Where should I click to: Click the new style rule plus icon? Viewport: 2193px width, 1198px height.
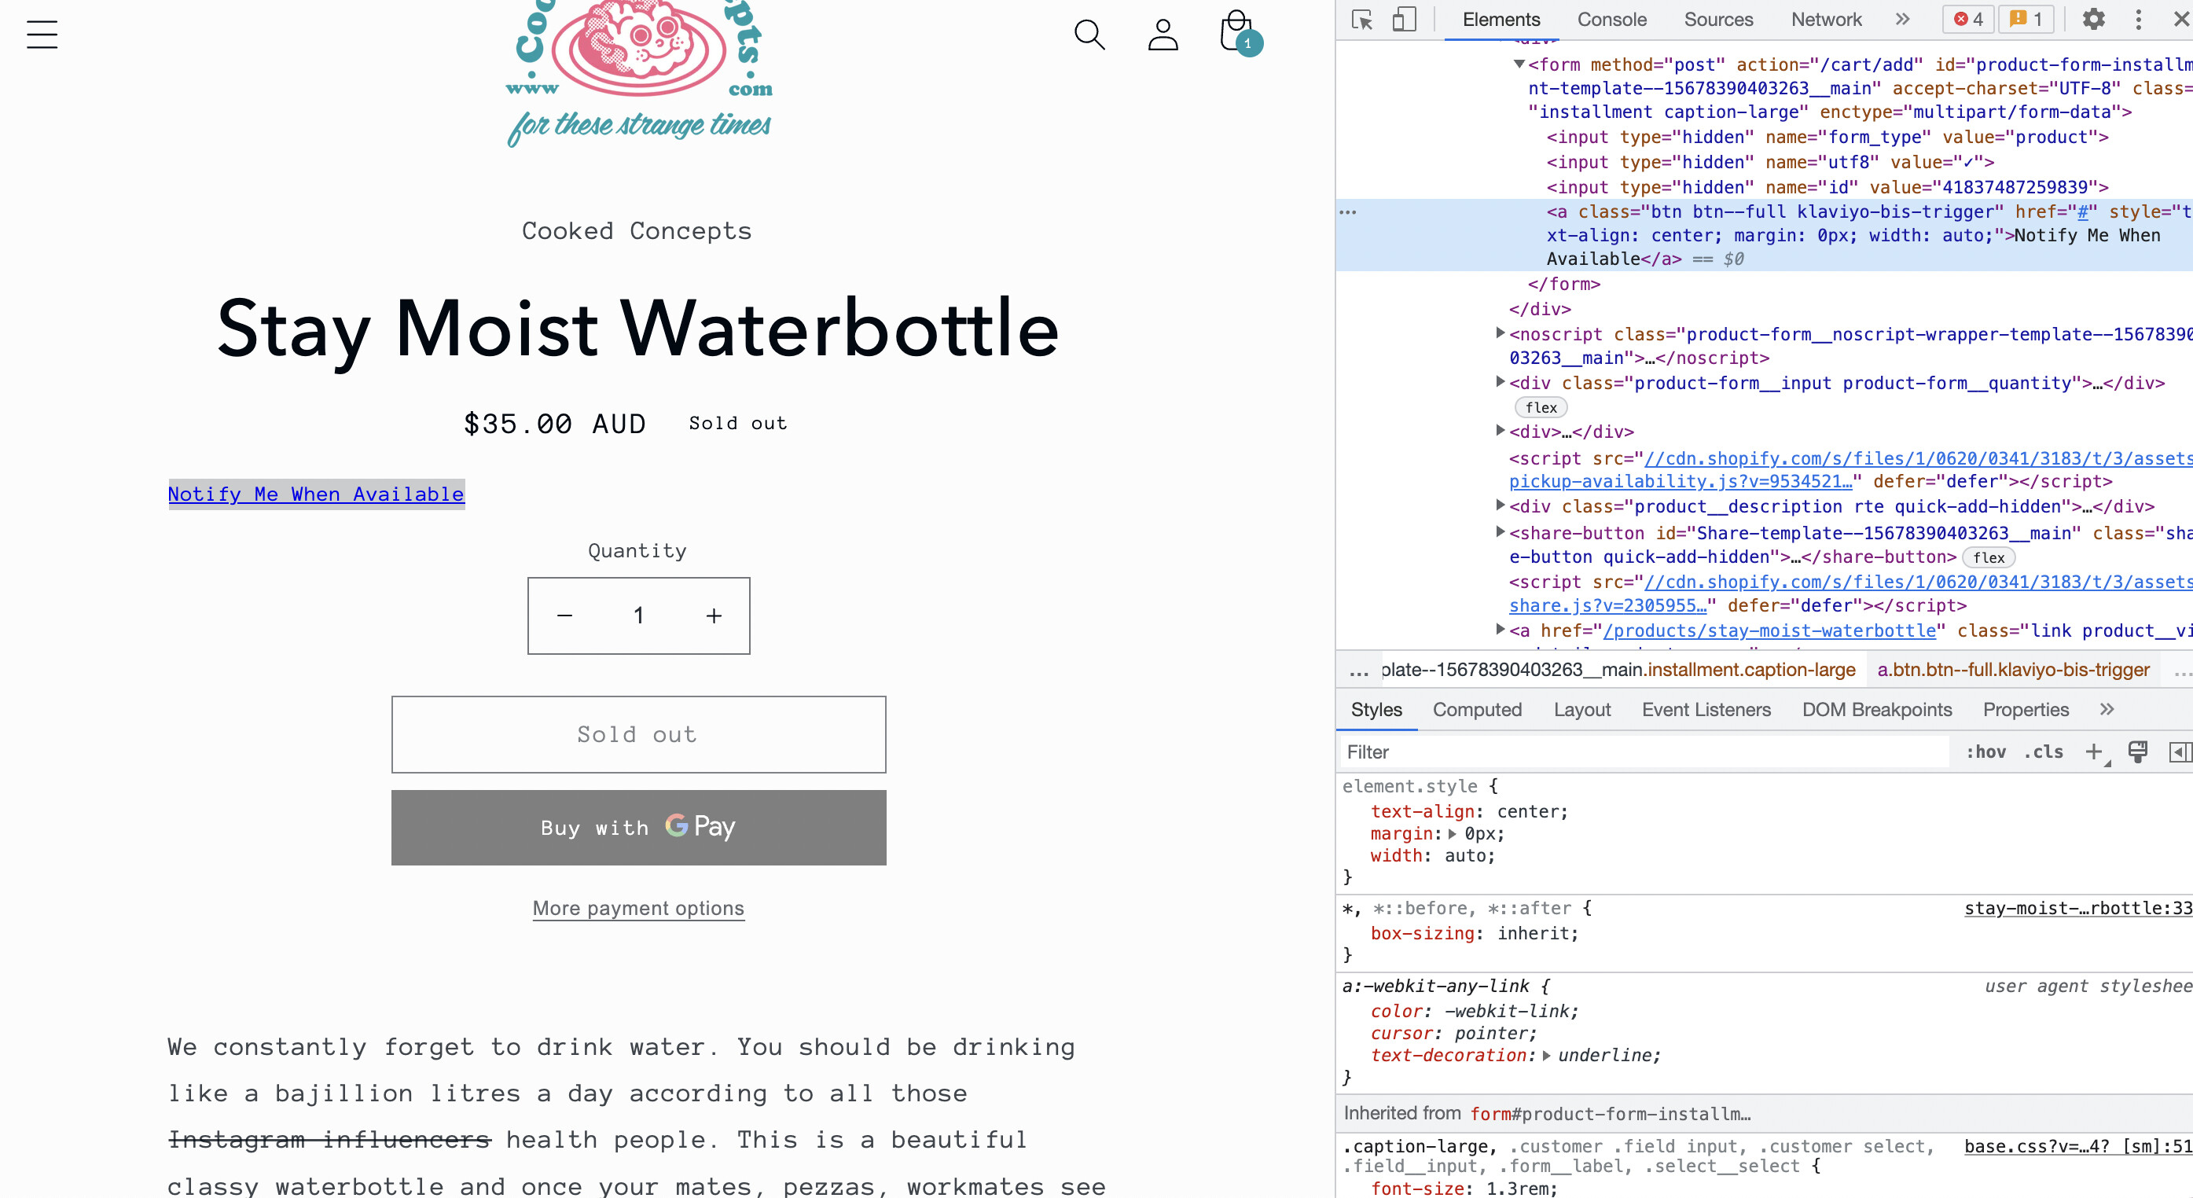click(2093, 752)
